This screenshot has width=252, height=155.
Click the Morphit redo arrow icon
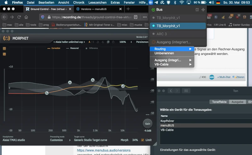click(103, 42)
